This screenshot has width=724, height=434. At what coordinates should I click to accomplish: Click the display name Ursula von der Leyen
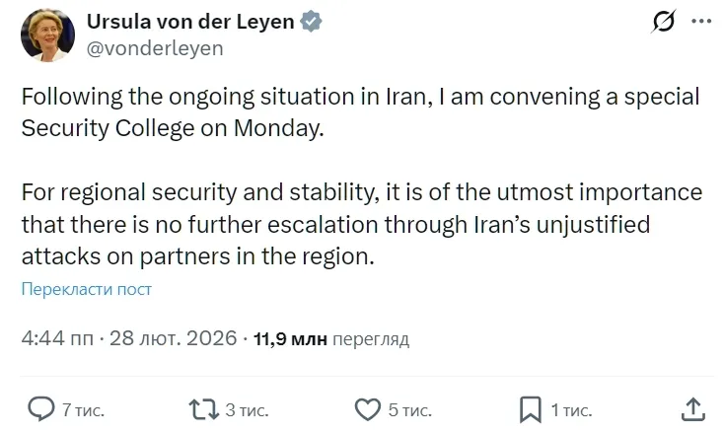(190, 22)
